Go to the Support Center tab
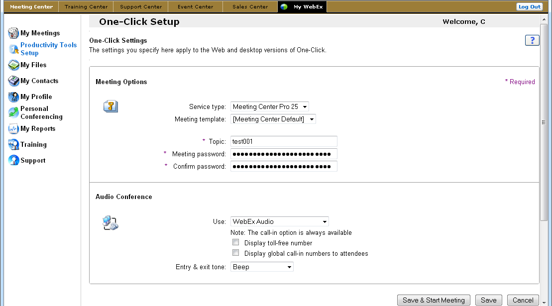Screen dimensions: 552x306 pos(141,6)
